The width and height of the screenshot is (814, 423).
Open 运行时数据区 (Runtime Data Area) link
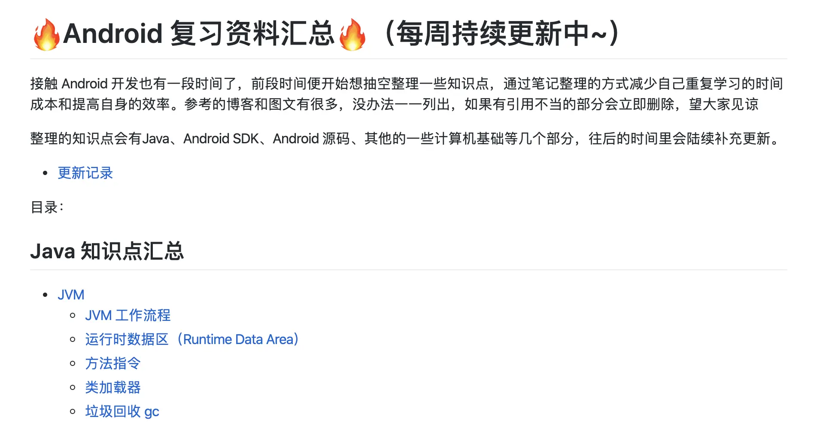click(x=192, y=339)
